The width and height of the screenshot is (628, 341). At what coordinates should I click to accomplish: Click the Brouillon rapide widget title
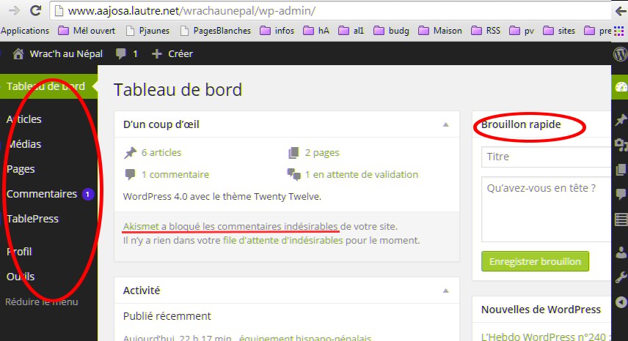coord(521,124)
